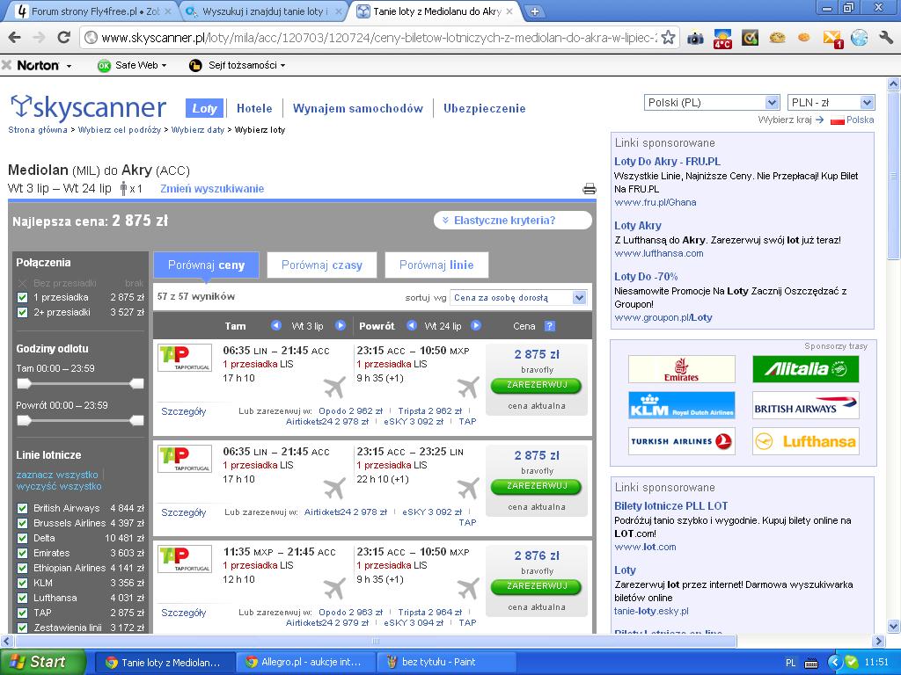901x675 pixels.
Task: Click the TAP Portugal logo of first result
Action: click(185, 358)
